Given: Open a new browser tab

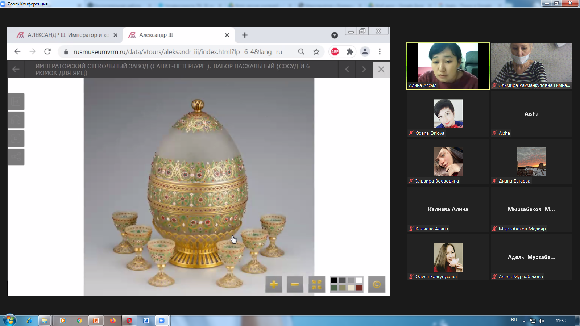Looking at the screenshot, I should point(245,35).
